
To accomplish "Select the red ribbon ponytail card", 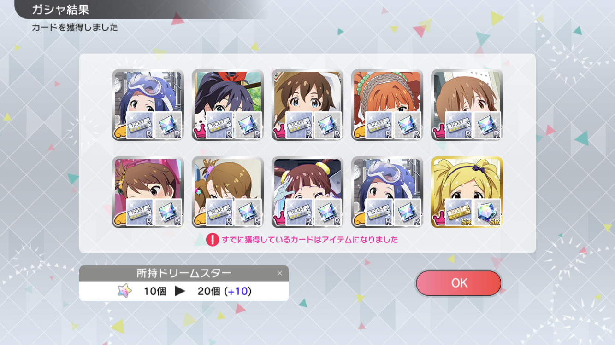I will coord(228,105).
